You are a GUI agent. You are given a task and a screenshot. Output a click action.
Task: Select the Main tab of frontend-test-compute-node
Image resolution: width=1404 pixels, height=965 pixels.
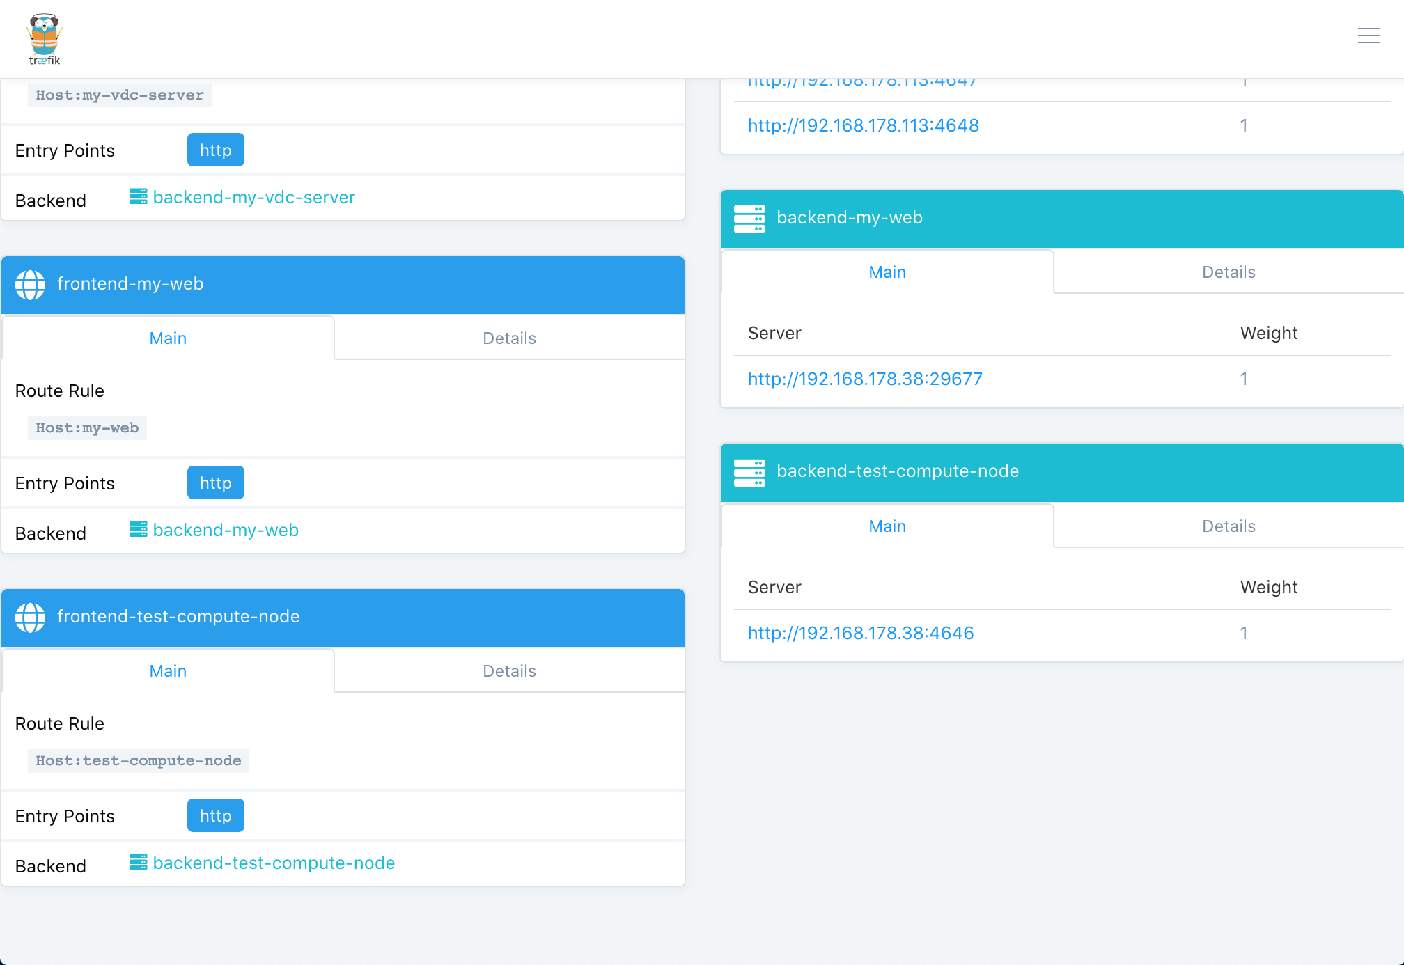[168, 671]
